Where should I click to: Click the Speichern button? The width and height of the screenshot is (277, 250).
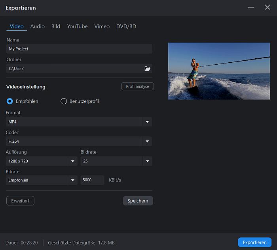138,201
